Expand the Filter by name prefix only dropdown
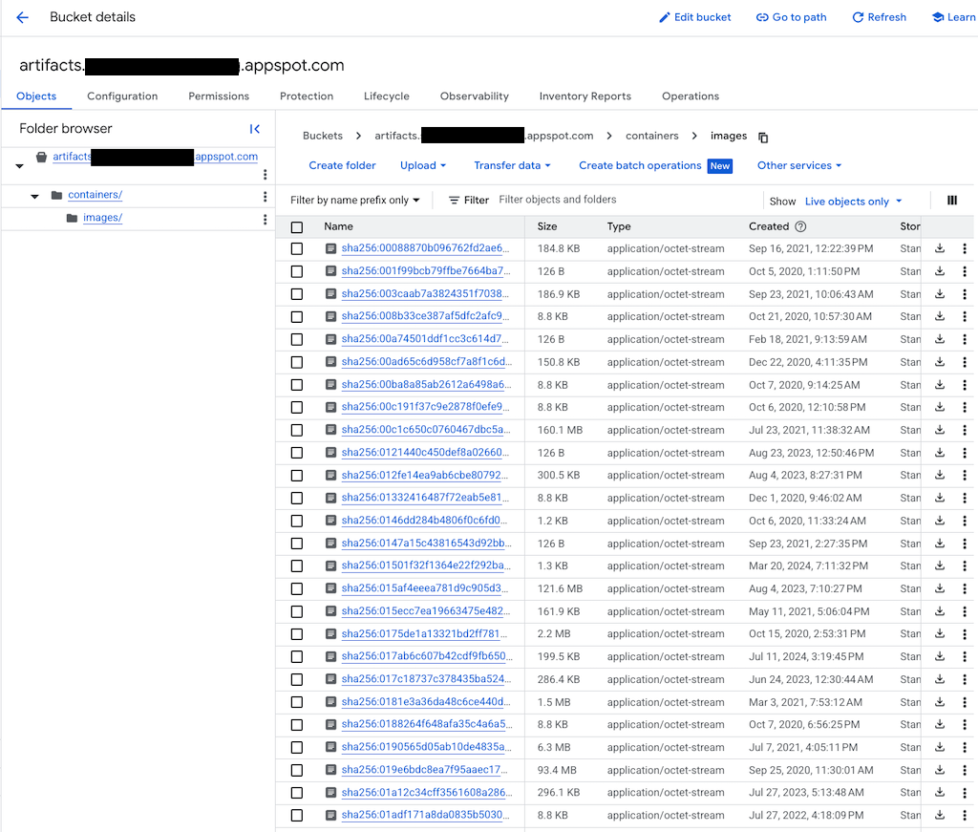This screenshot has width=978, height=832. click(x=355, y=201)
